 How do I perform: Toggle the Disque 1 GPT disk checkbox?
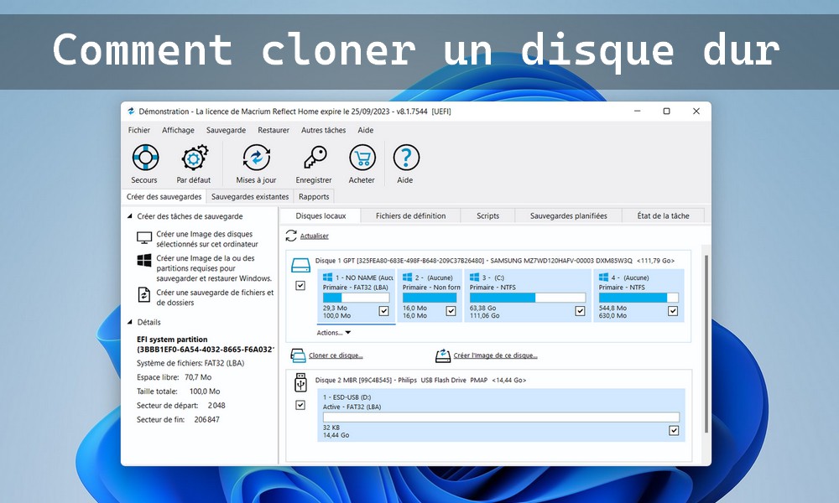pyautogui.click(x=300, y=286)
